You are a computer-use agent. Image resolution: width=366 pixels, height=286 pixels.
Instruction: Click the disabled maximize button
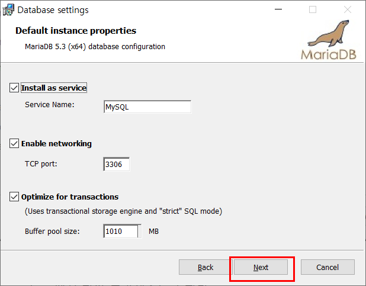coord(313,9)
